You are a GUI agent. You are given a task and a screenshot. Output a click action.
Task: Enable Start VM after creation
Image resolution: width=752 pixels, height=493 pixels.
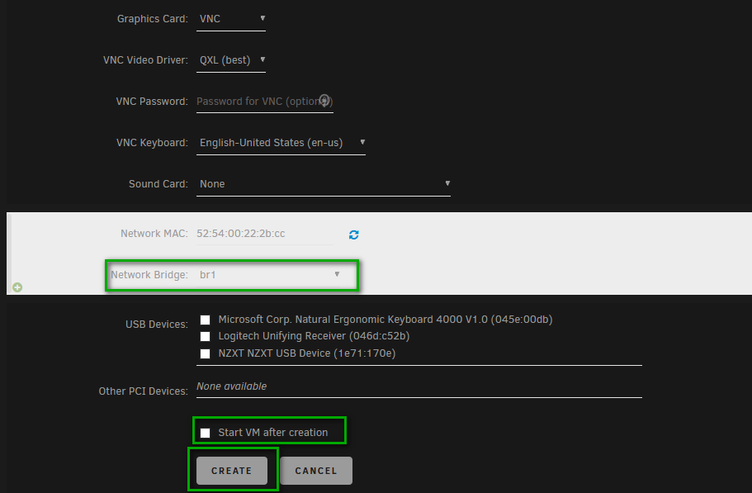click(x=206, y=433)
